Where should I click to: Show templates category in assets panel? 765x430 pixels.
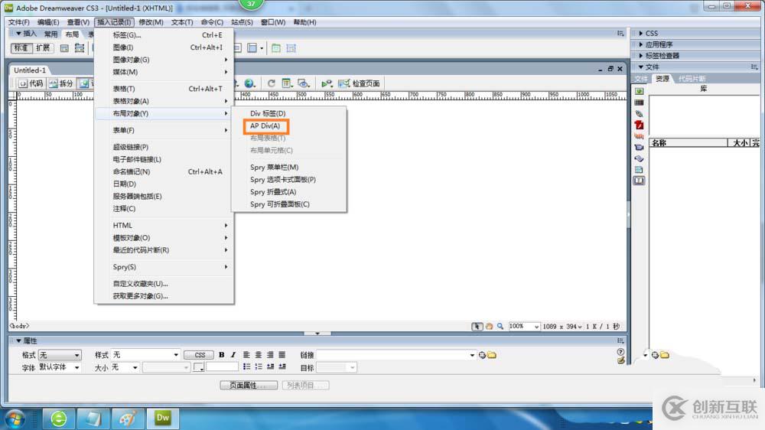coord(639,170)
